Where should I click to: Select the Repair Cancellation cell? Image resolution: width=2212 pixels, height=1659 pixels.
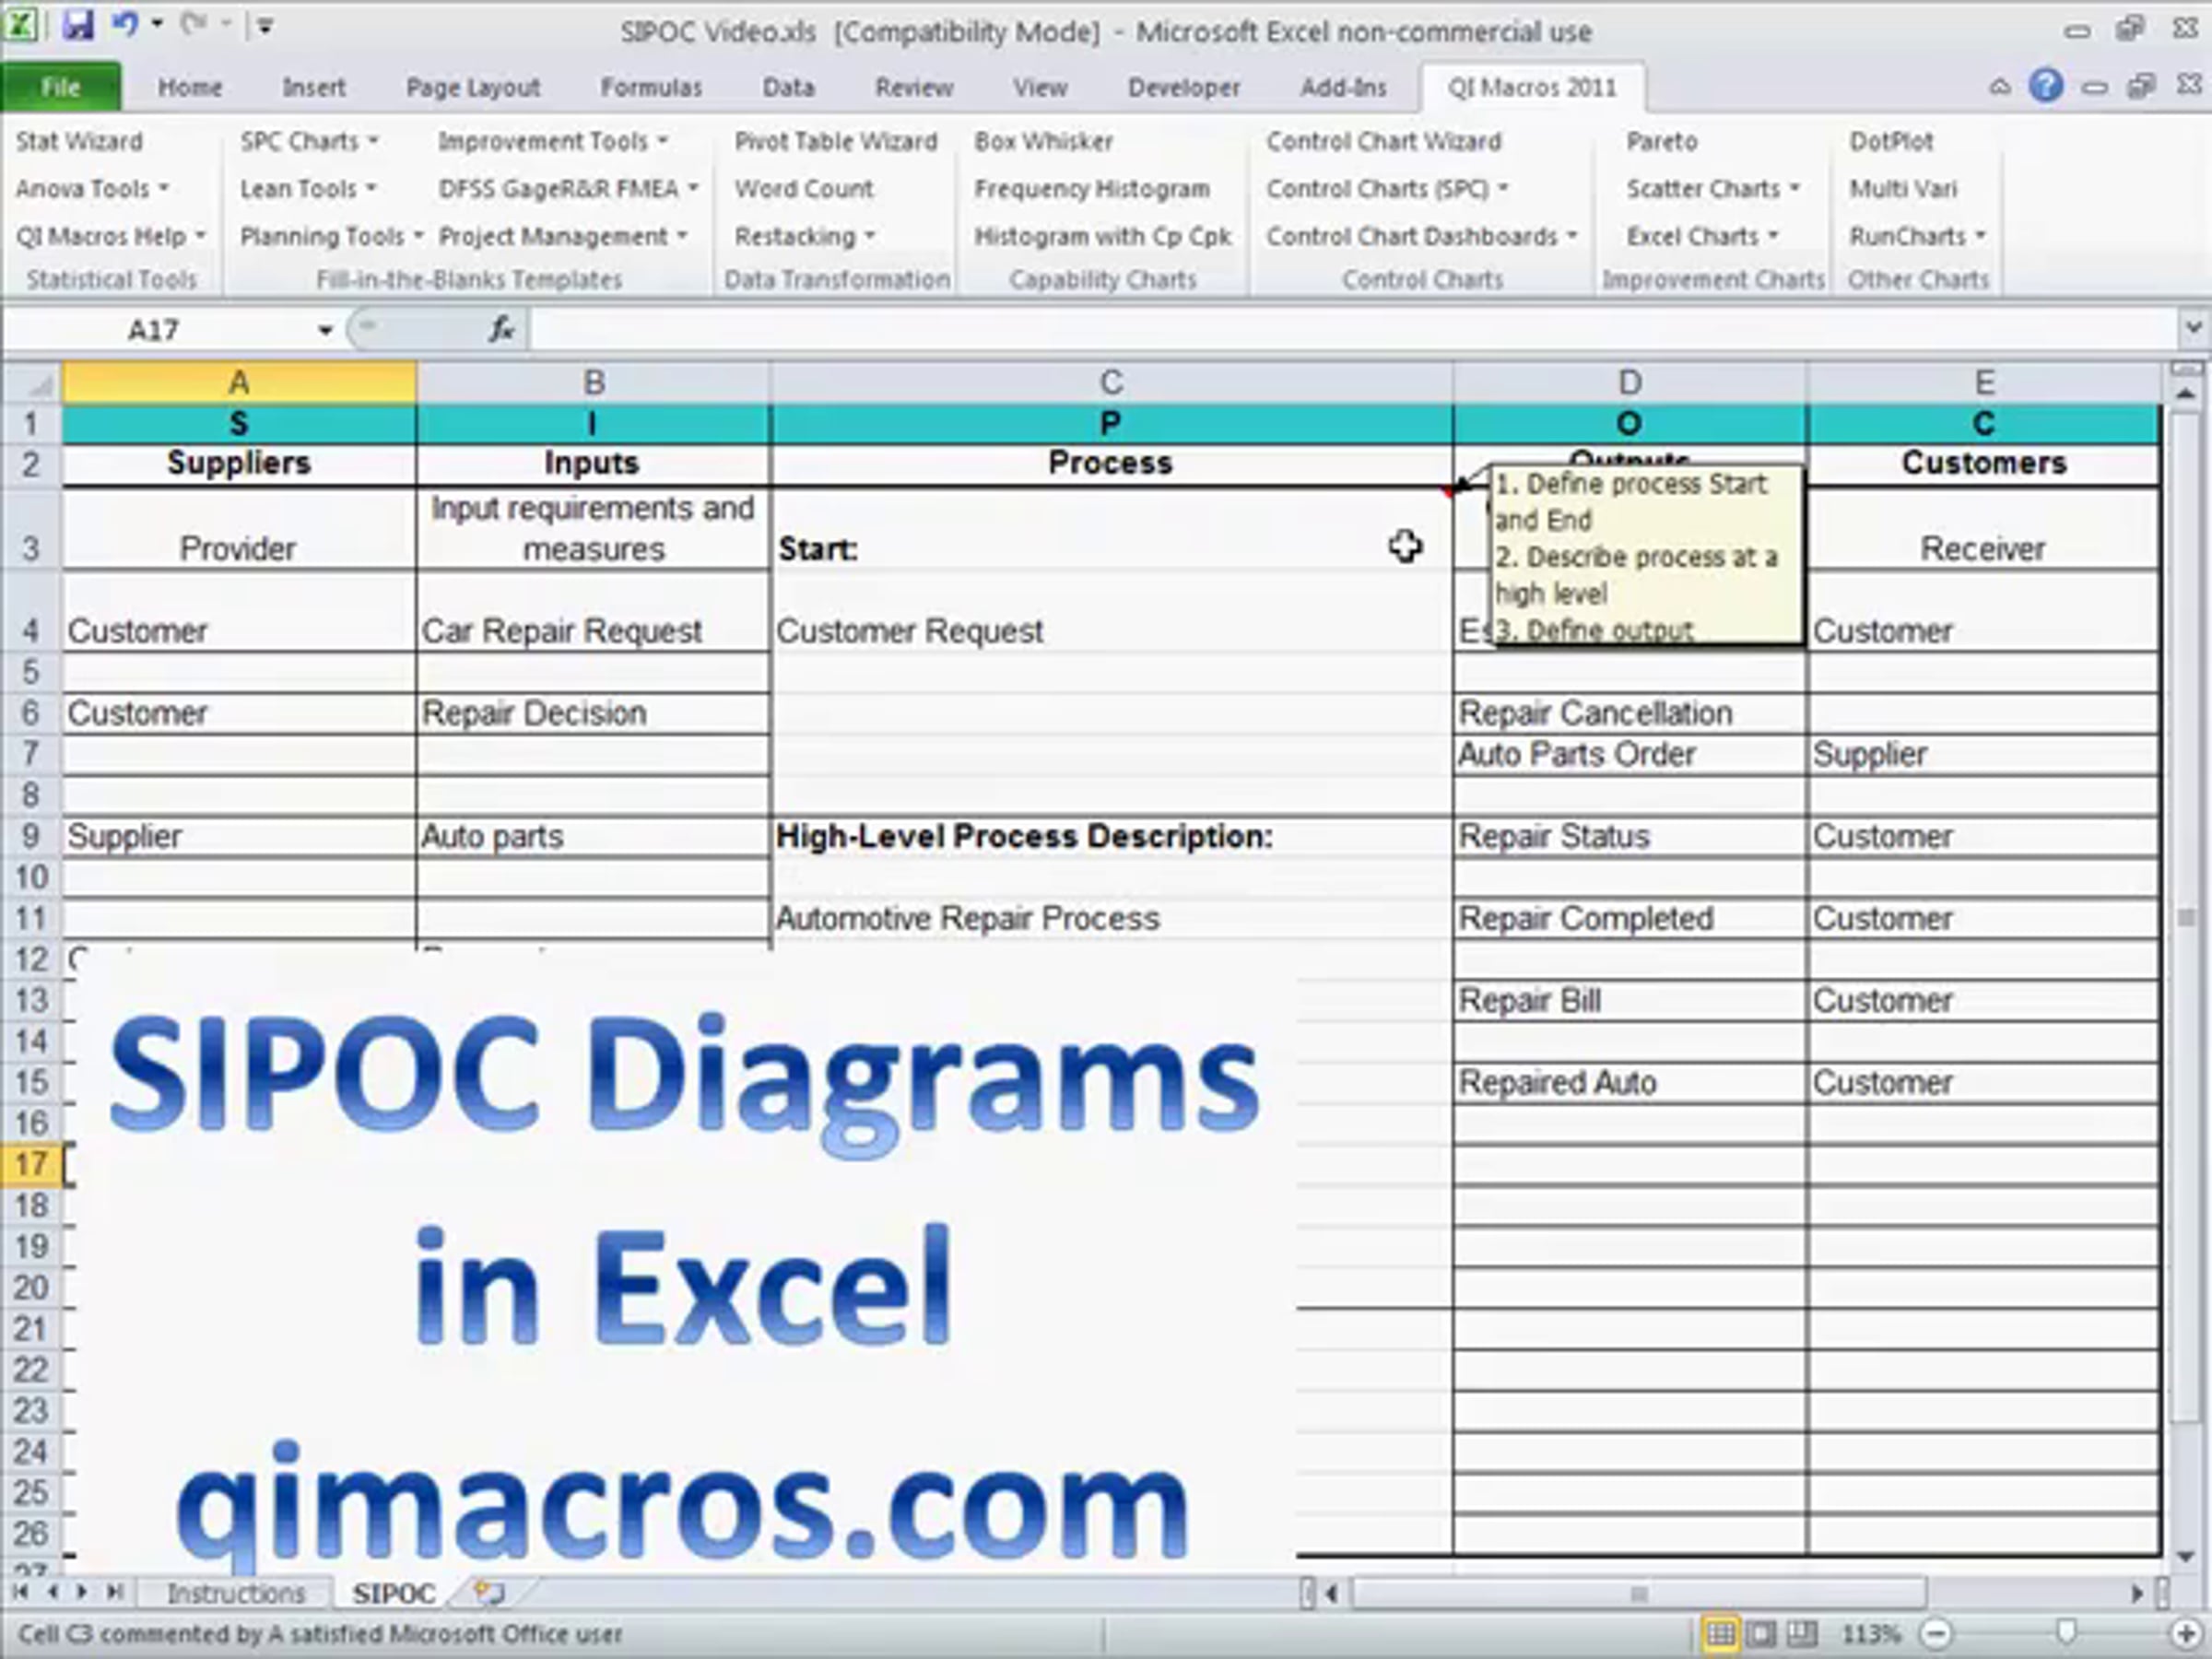[1630, 713]
